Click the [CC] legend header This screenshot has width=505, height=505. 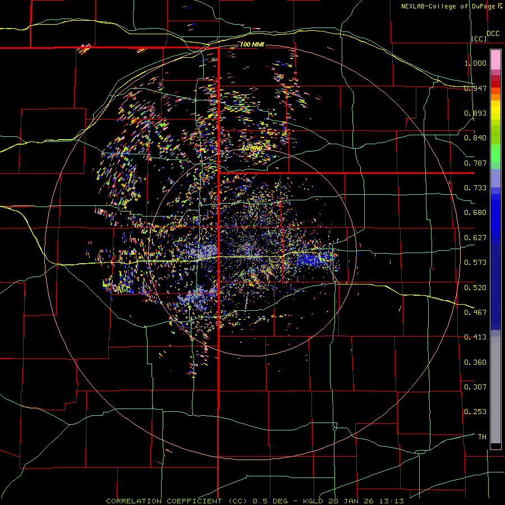pyautogui.click(x=479, y=39)
